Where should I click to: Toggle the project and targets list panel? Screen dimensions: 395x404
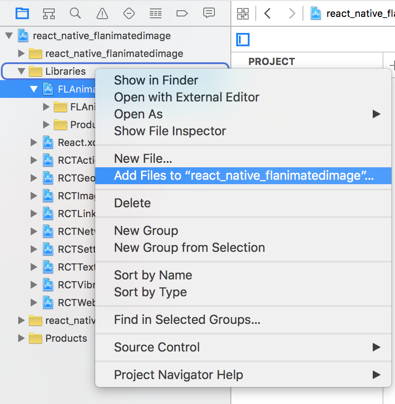(x=243, y=40)
